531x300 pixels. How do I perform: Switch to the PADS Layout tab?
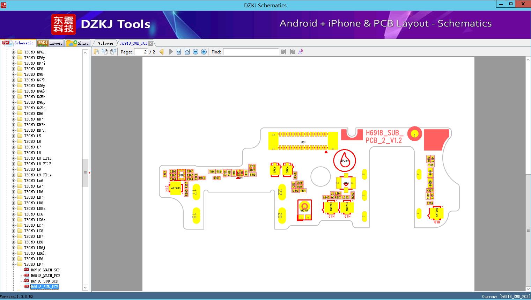[50, 43]
